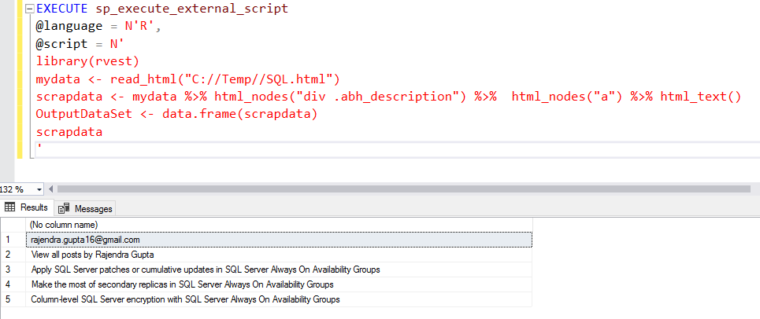This screenshot has width=760, height=319.
Task: Select row header number 3
Action: [x=13, y=269]
